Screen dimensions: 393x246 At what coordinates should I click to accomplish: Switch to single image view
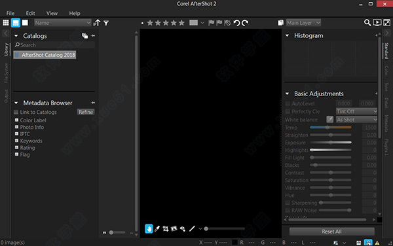tap(25, 23)
